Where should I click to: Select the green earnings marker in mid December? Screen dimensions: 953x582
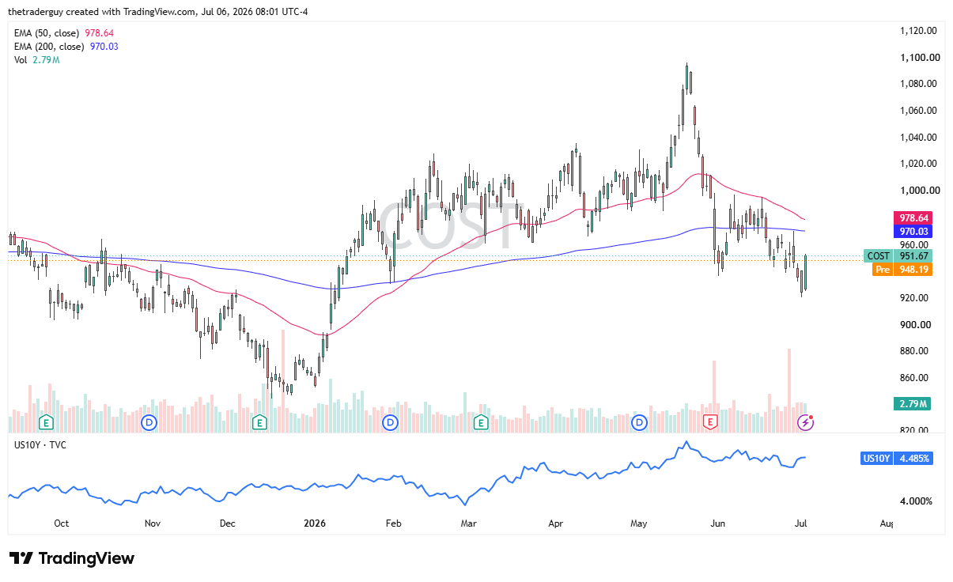[259, 423]
